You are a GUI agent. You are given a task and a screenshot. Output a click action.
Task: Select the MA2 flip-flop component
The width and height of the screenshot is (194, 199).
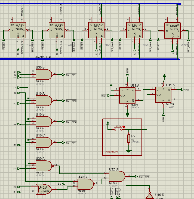tap(96, 30)
